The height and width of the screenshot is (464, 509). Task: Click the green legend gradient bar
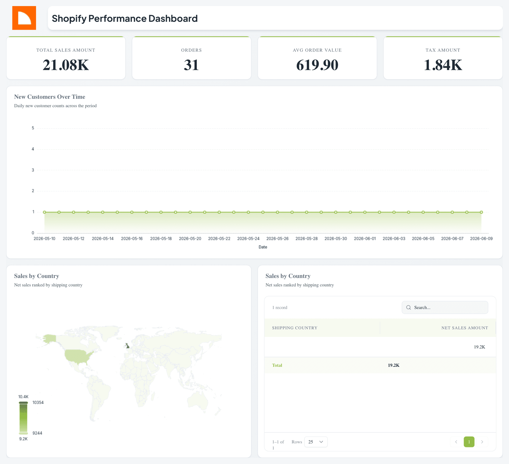(23, 418)
